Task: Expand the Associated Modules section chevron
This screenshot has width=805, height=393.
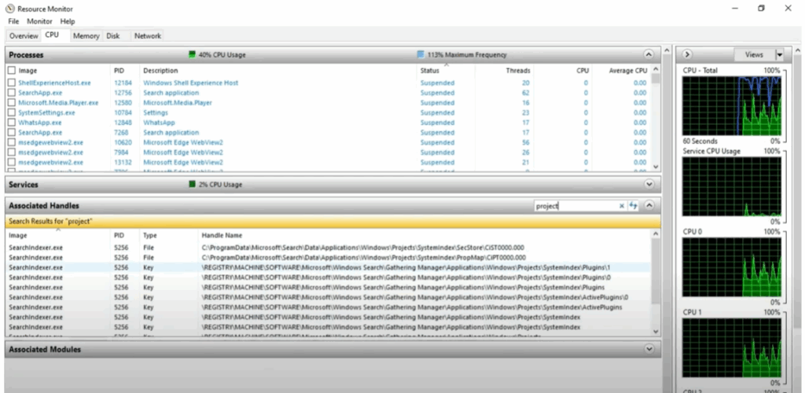Action: pos(649,349)
